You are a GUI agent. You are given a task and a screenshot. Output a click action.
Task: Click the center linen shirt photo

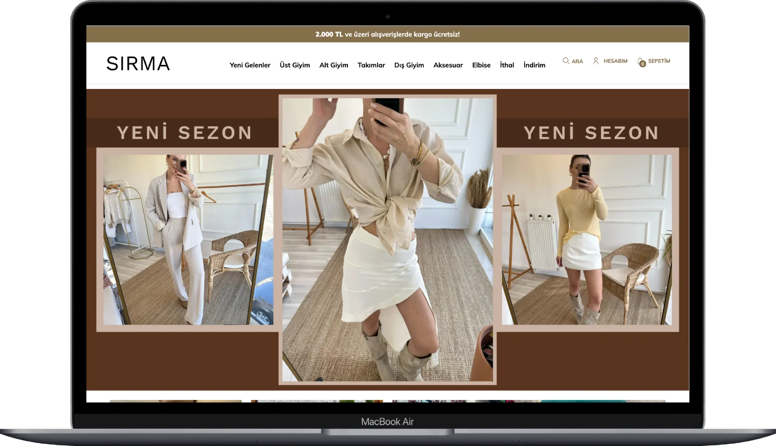(388, 239)
